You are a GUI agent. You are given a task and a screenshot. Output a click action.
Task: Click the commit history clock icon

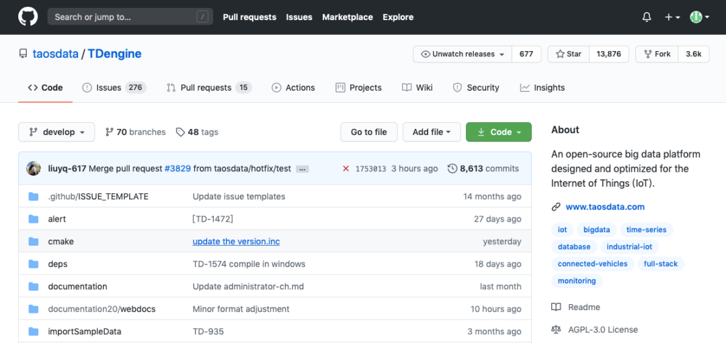452,168
